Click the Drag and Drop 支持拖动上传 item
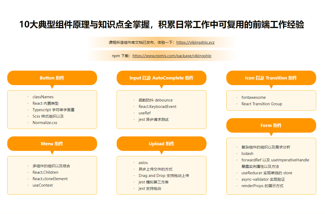The width and height of the screenshot is (325, 214). click(164, 176)
